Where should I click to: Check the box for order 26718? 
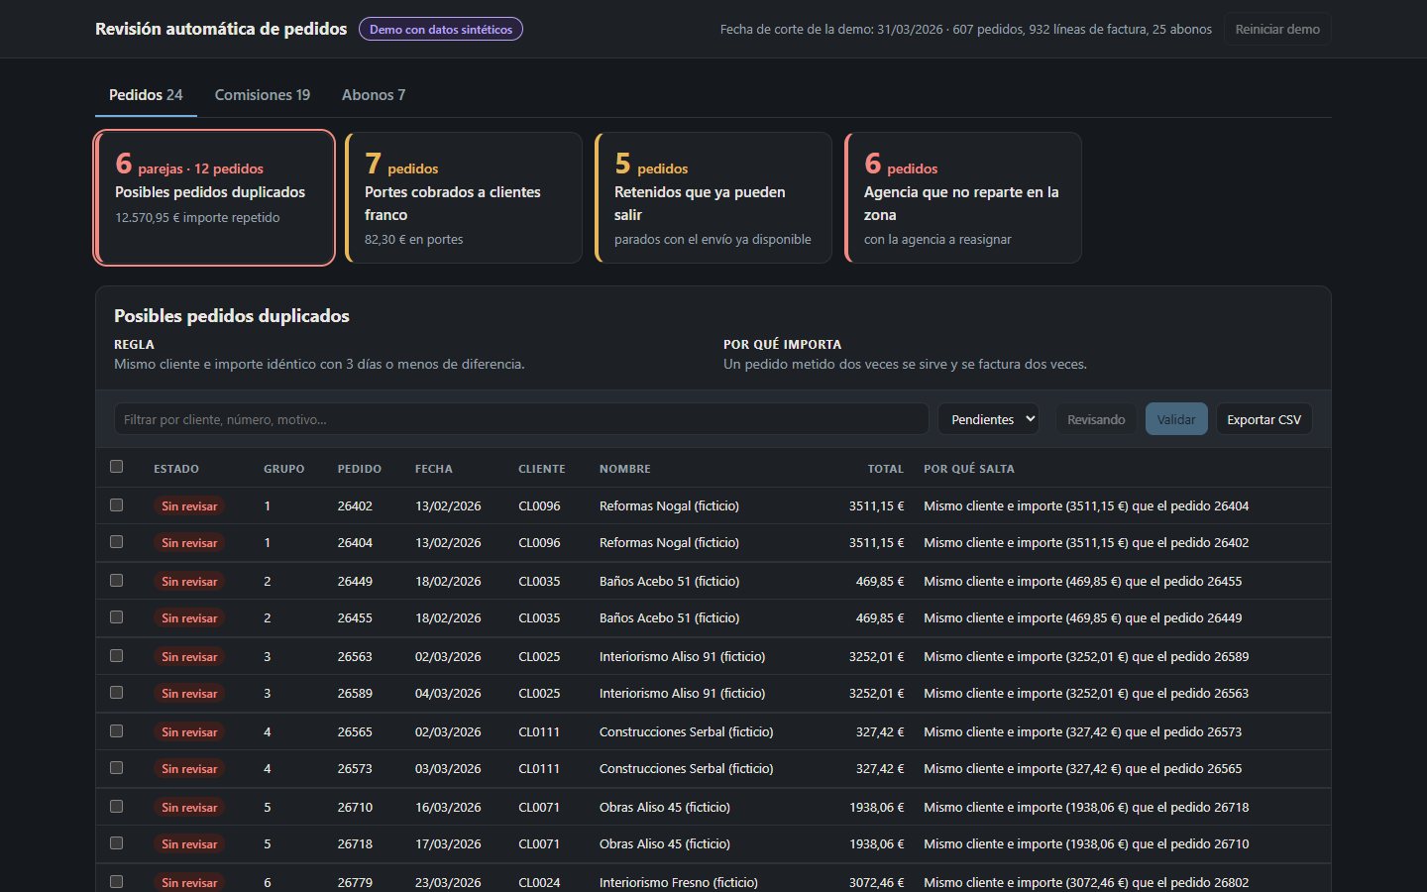coord(117,843)
